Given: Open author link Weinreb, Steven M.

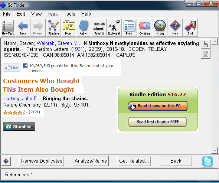Looking at the screenshot, I should click(58, 43).
